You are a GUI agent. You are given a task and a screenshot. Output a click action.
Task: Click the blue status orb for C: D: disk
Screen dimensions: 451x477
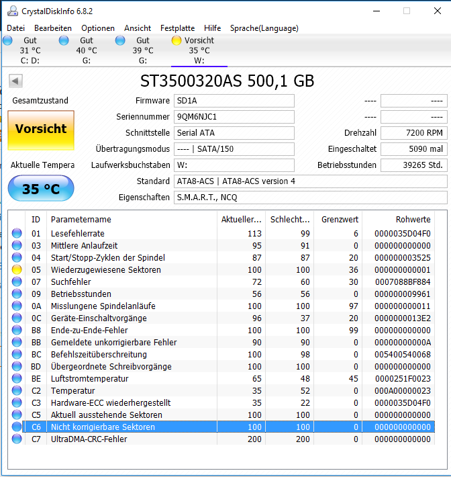(7, 40)
